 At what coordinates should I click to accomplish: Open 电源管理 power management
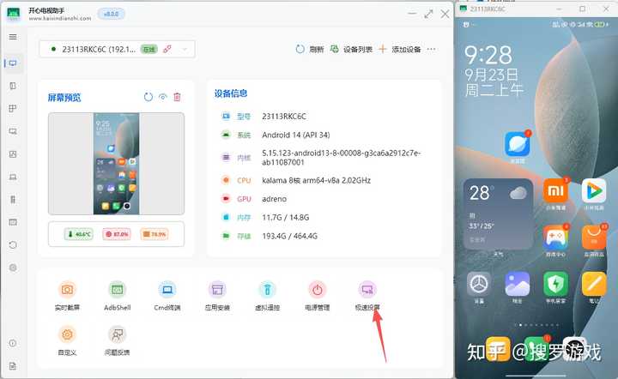tap(317, 290)
